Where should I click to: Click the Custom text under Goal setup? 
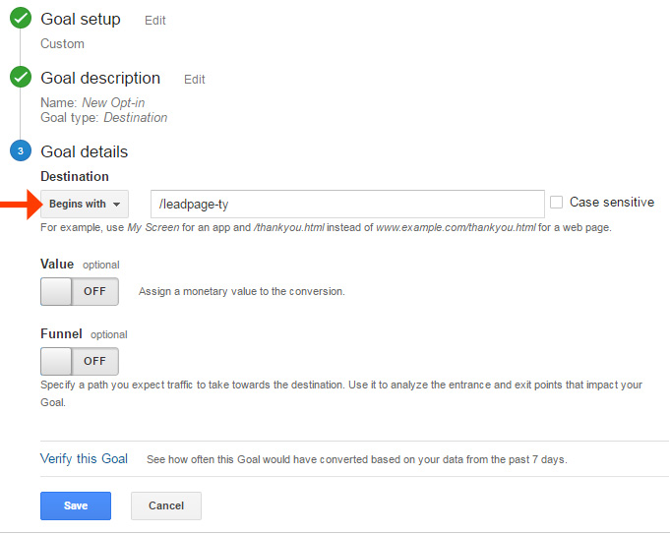coord(62,43)
